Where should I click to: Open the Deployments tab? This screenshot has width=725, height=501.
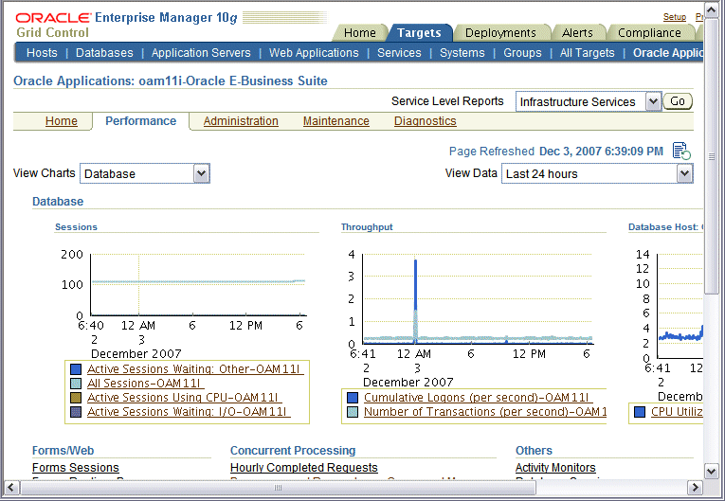(x=500, y=33)
